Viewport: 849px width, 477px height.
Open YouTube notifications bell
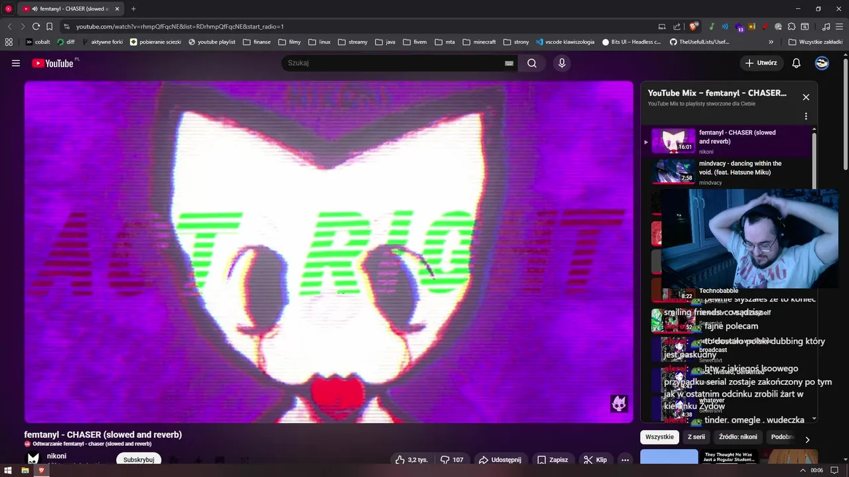pyautogui.click(x=797, y=63)
